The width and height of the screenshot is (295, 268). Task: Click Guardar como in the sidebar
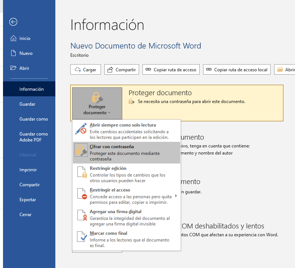(x=29, y=119)
